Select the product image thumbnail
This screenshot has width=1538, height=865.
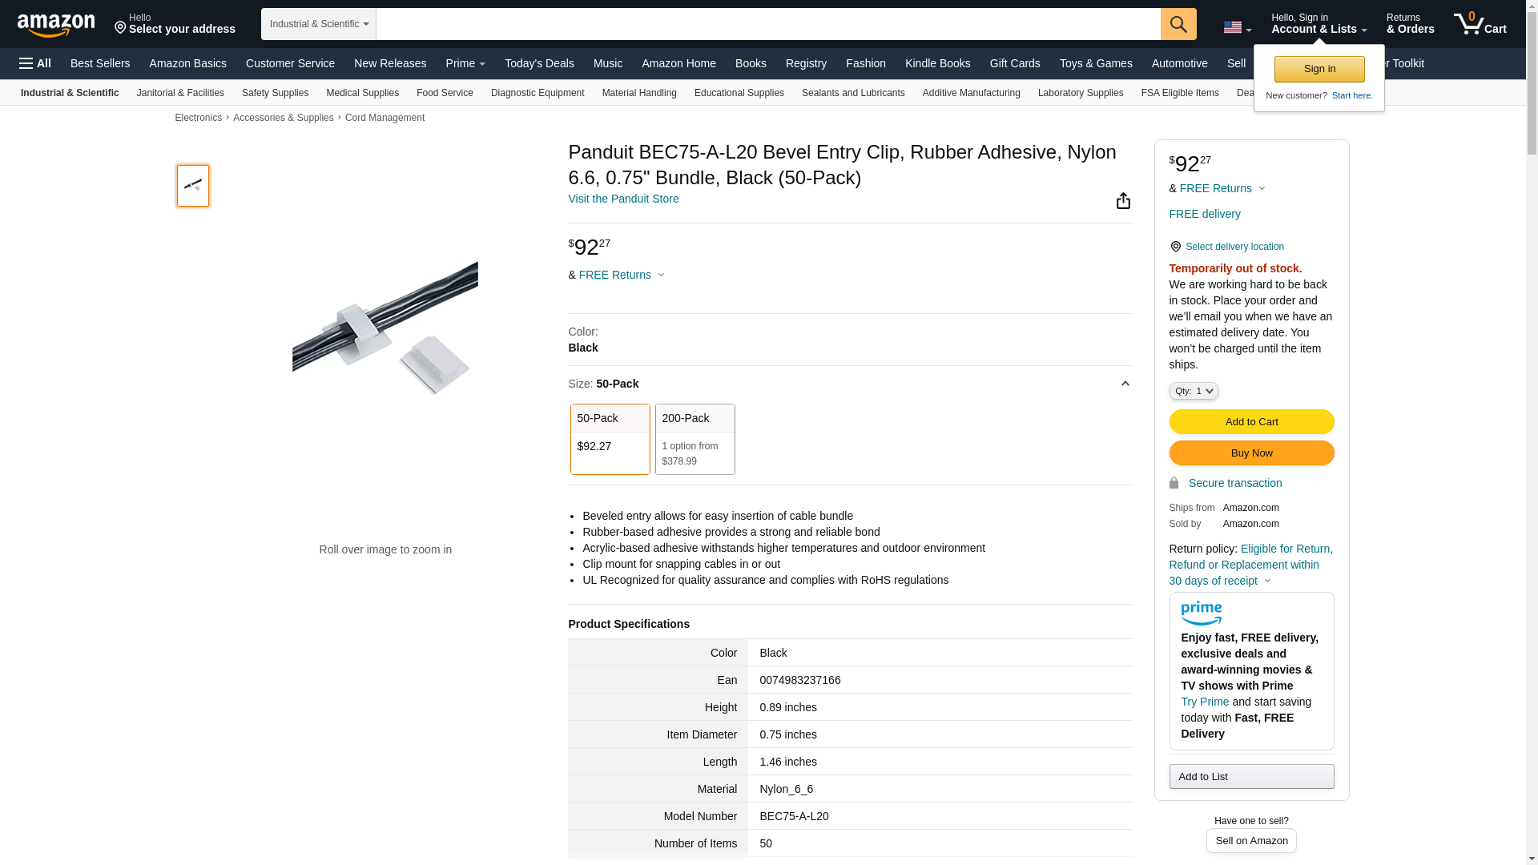[x=193, y=186]
